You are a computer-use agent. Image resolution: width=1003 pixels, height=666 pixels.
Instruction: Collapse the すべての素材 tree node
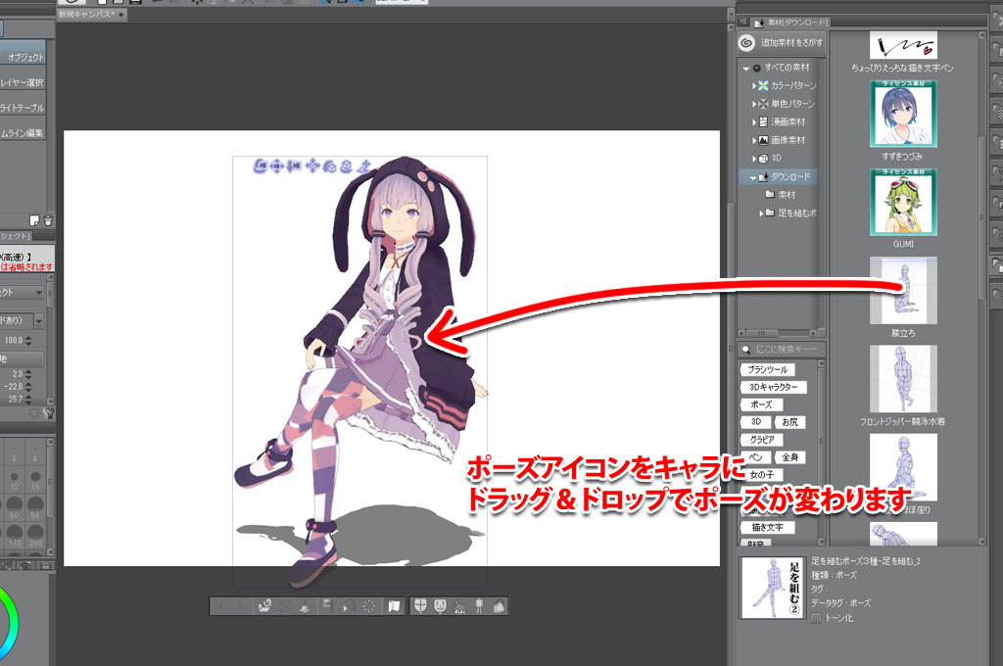(x=746, y=69)
